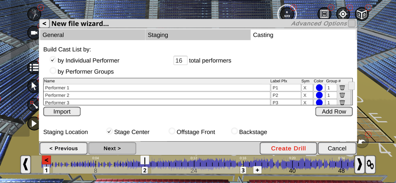
Task: Delete Performer 2 with trash icon
Action: pyautogui.click(x=342, y=95)
